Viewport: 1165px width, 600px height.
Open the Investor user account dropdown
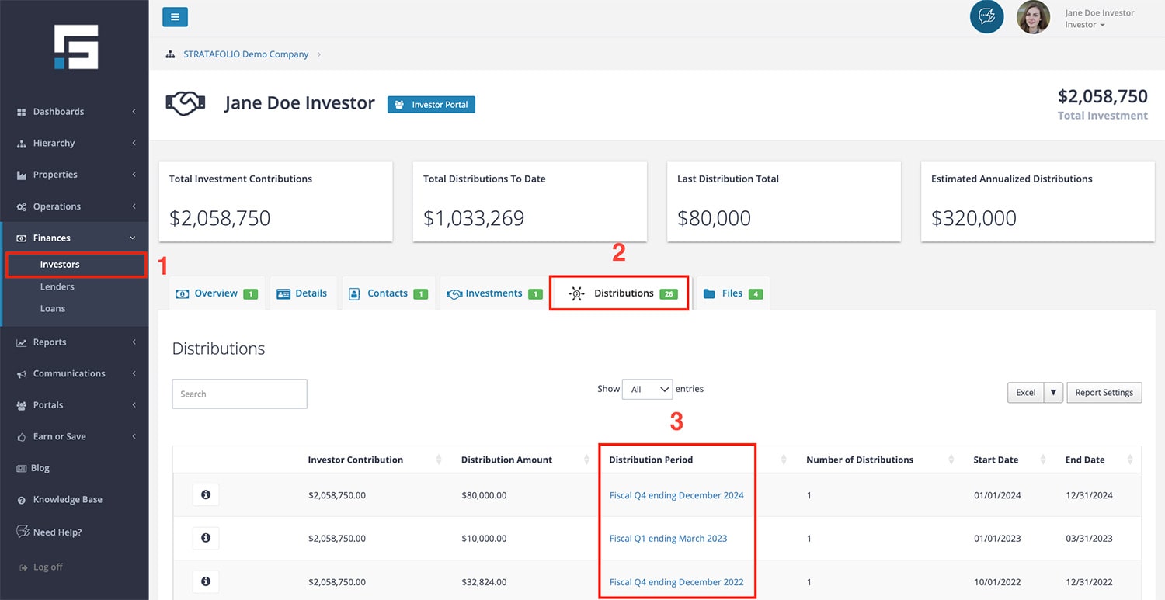pyautogui.click(x=1085, y=25)
